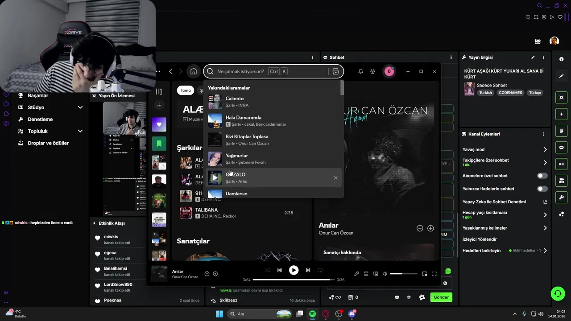The image size is (571, 321).
Task: Select Bizi Kitaplar Toplasa search result
Action: [x=273, y=140]
